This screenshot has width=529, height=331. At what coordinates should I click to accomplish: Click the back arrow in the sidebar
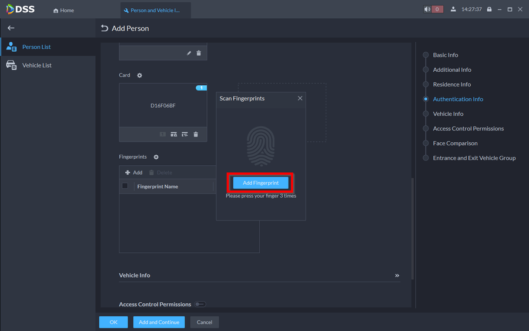11,28
